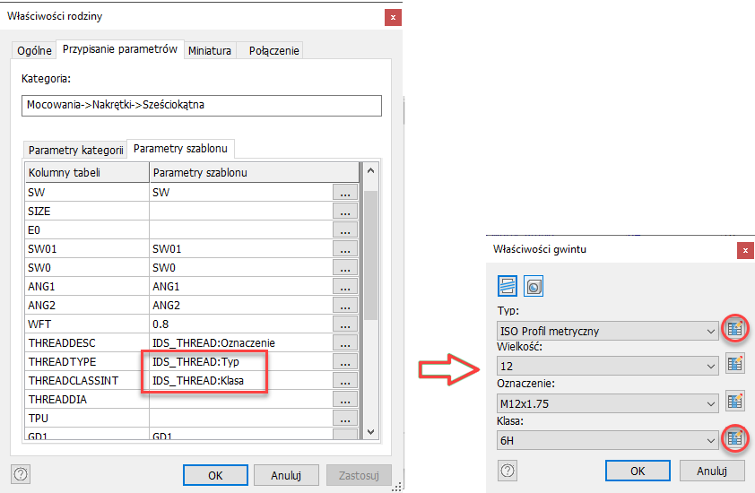The image size is (755, 493).
Task: Click the Parametry szablonu column header
Action: (x=255, y=172)
